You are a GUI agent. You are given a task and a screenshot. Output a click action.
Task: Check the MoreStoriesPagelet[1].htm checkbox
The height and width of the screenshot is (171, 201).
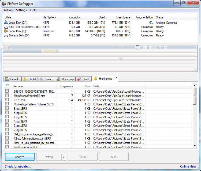7,95
